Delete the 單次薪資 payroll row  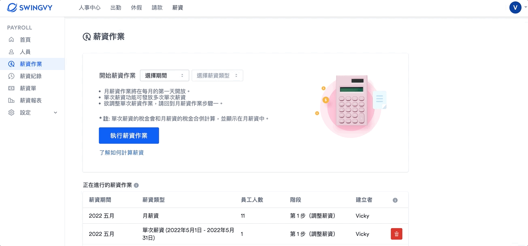click(x=396, y=234)
